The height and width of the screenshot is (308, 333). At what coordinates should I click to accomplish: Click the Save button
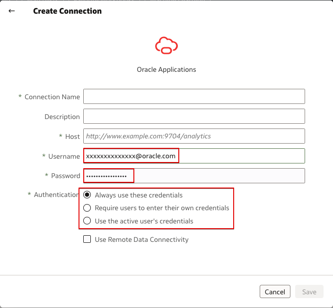click(x=309, y=292)
